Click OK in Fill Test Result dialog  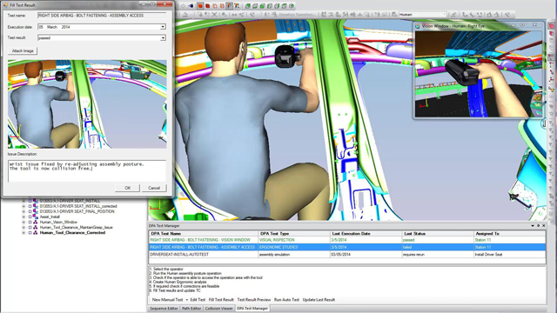(x=128, y=188)
